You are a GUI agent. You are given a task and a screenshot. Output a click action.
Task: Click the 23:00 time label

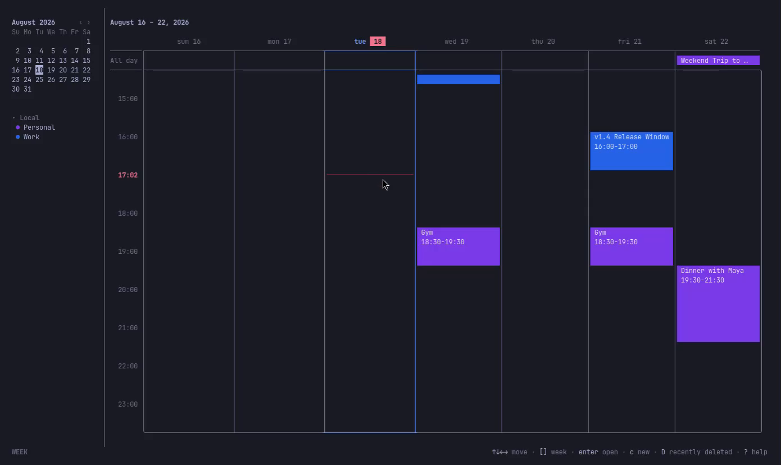click(x=128, y=404)
